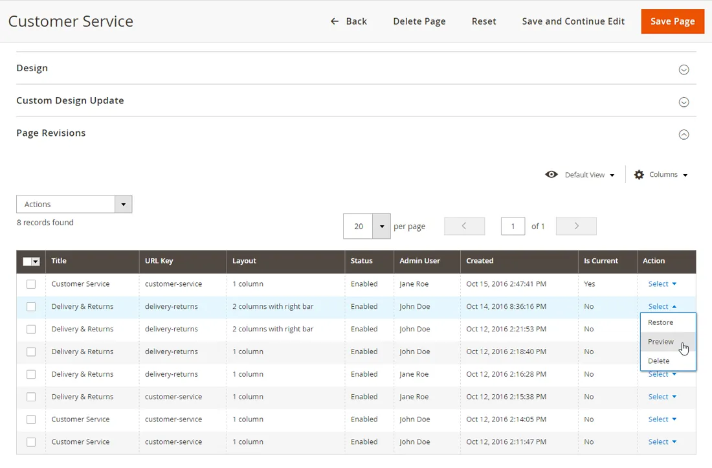The height and width of the screenshot is (468, 712).
Task: Click the Custom Design Update title
Action: pos(70,101)
